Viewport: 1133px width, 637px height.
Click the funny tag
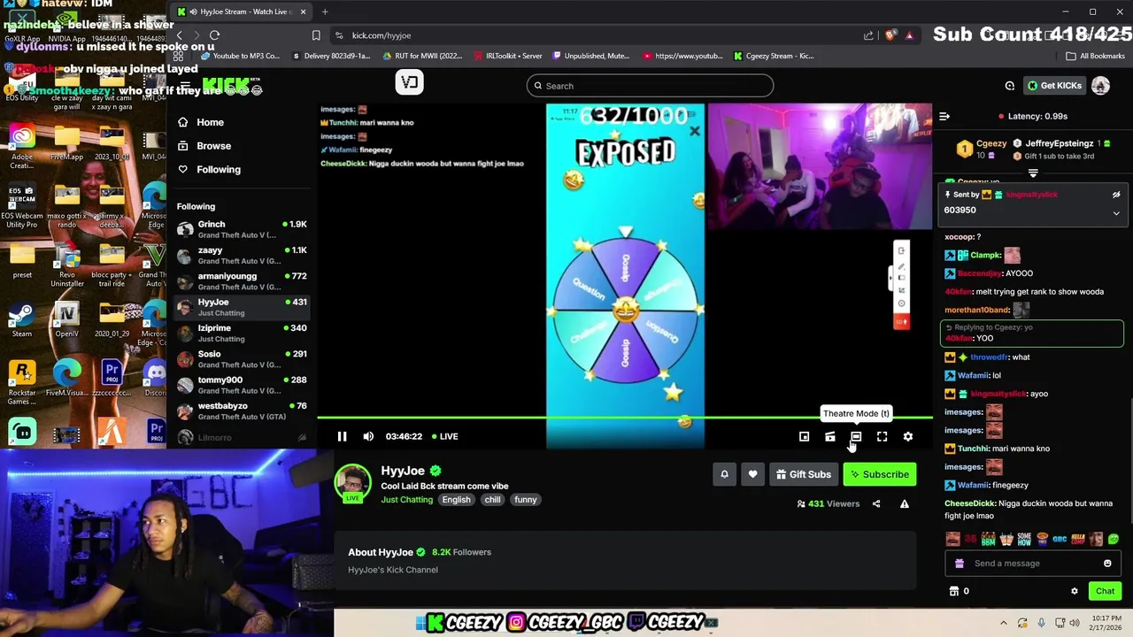coord(526,500)
